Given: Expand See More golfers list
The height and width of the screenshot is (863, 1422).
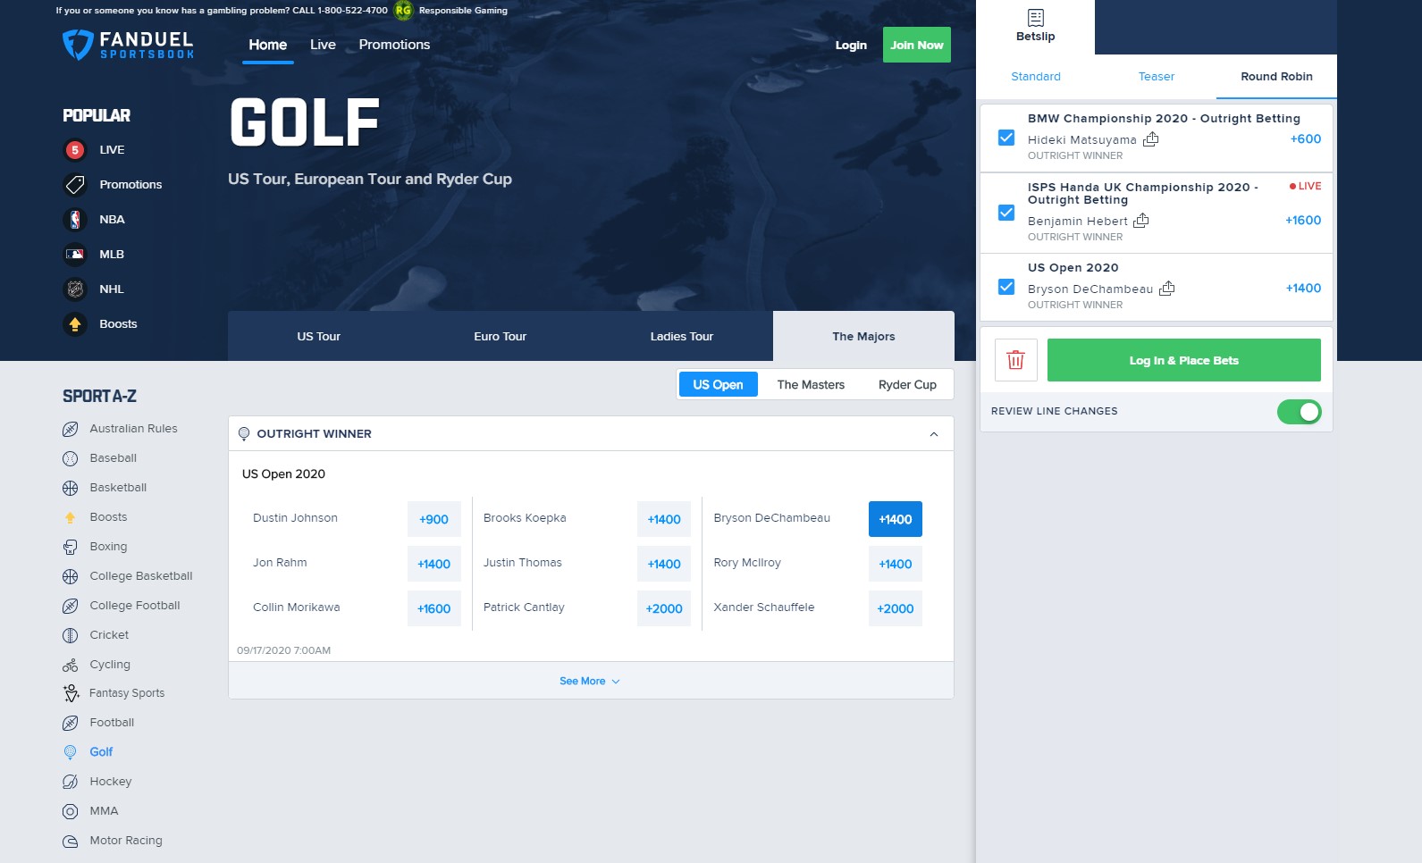Looking at the screenshot, I should tap(590, 681).
